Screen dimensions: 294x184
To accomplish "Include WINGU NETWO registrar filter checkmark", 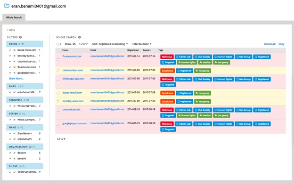I will tap(10, 106).
